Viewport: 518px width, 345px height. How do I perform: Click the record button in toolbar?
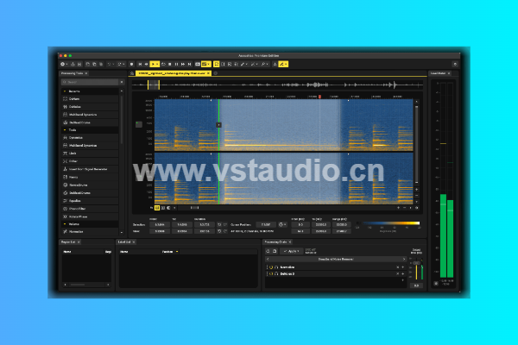[131, 64]
